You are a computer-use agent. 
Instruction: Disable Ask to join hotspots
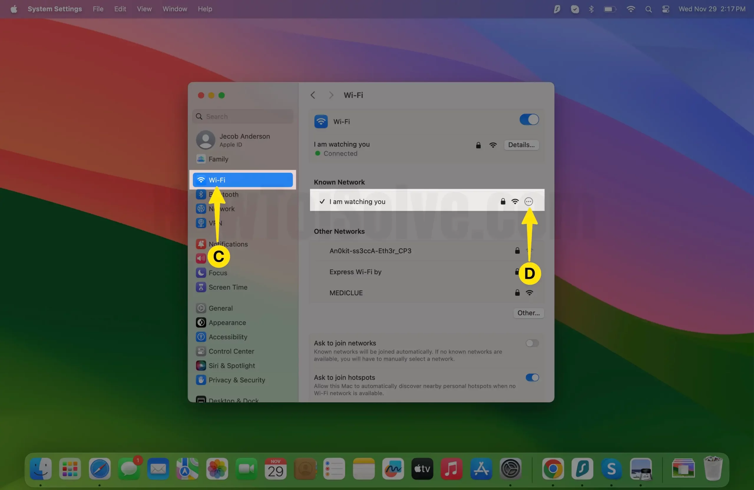tap(532, 377)
